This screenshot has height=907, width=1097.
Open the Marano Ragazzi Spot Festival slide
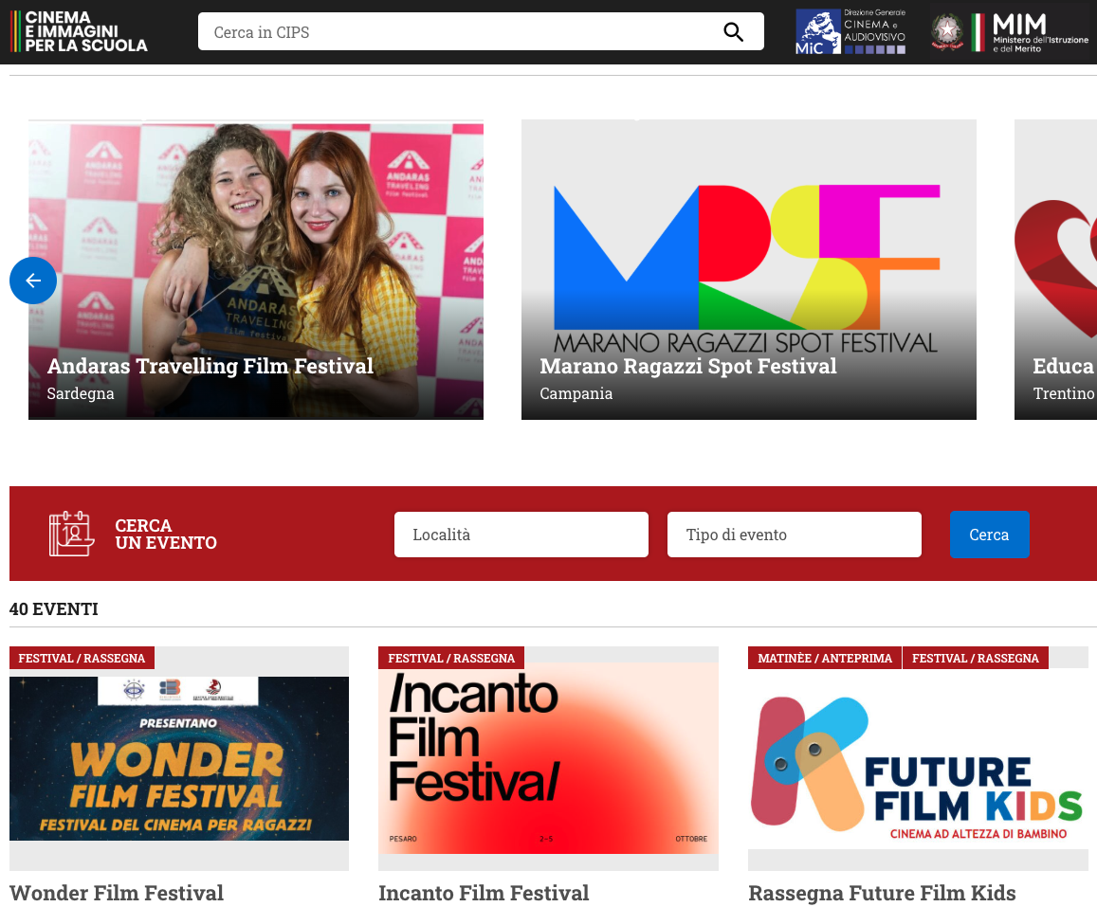pos(749,270)
